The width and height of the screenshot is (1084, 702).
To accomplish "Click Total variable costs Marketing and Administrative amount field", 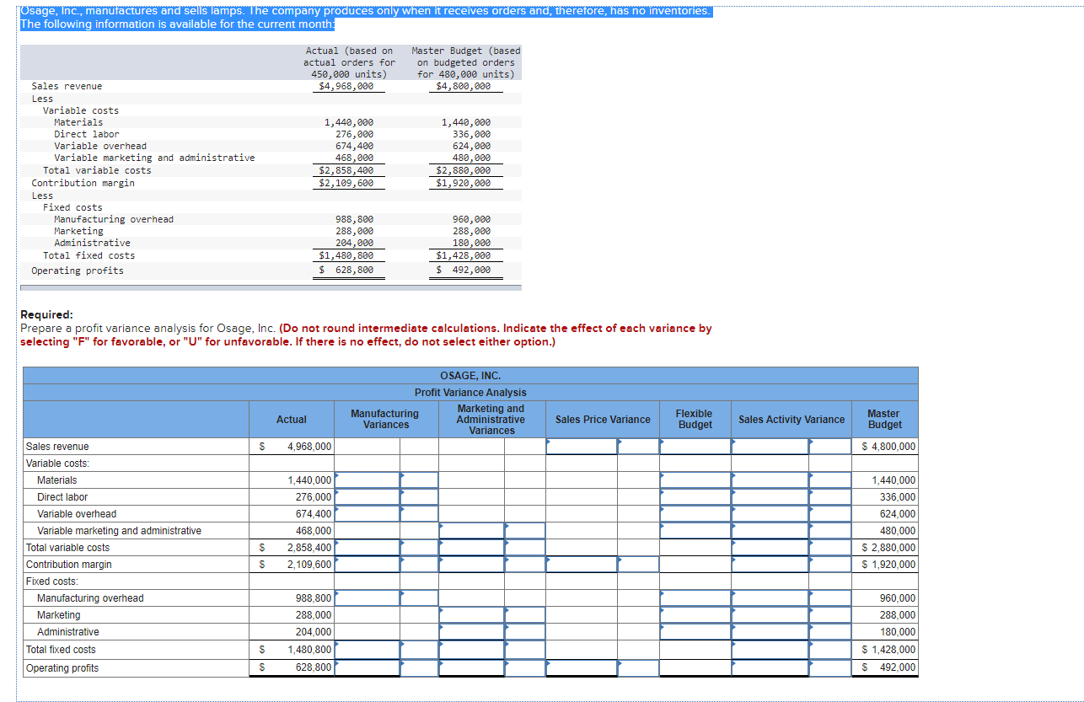I will point(472,548).
